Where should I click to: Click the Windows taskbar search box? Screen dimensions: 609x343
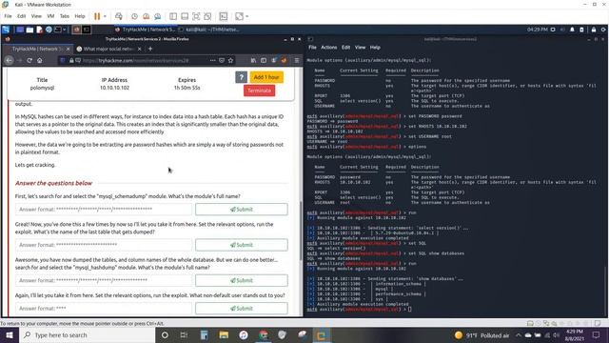(87, 334)
